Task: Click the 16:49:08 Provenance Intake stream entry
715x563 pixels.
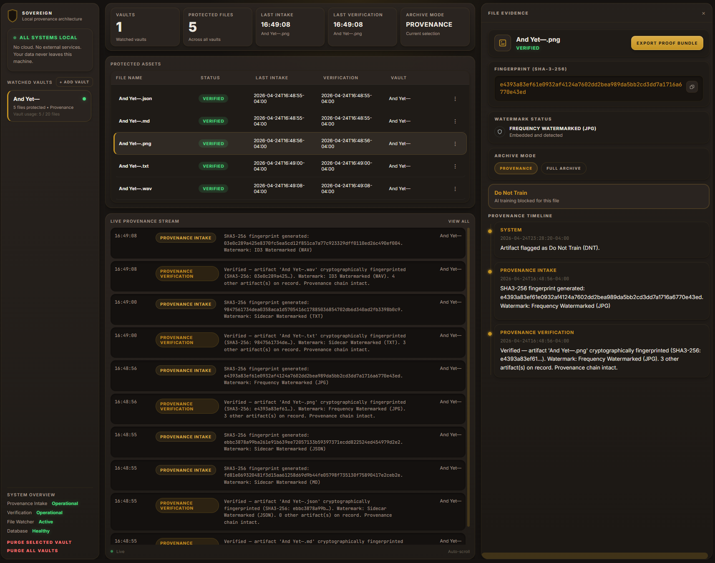Action: tap(288, 243)
